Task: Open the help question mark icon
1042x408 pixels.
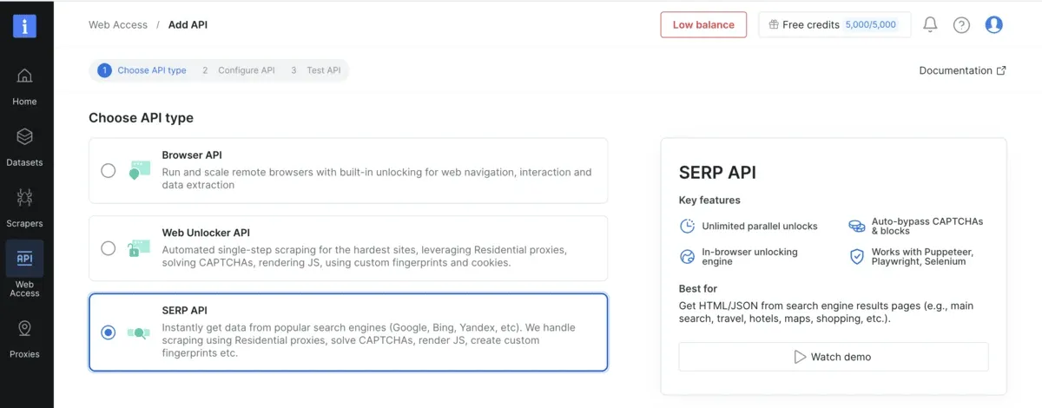Action: pos(961,24)
